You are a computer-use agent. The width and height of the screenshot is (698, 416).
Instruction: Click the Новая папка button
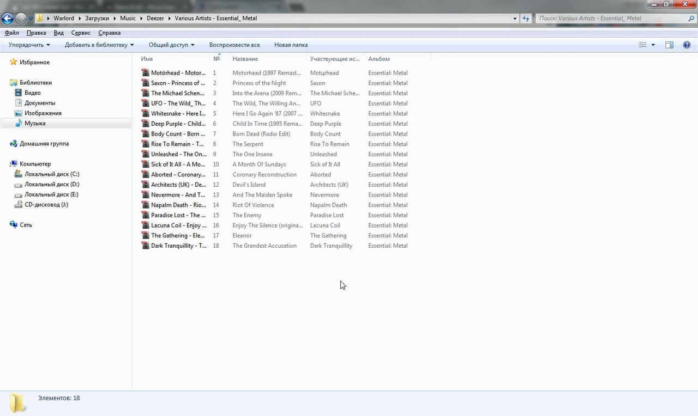(x=291, y=45)
